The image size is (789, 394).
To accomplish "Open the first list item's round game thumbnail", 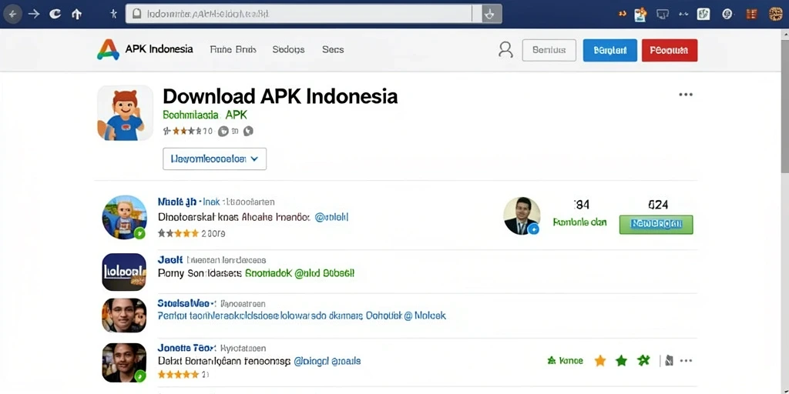I will pos(124,217).
